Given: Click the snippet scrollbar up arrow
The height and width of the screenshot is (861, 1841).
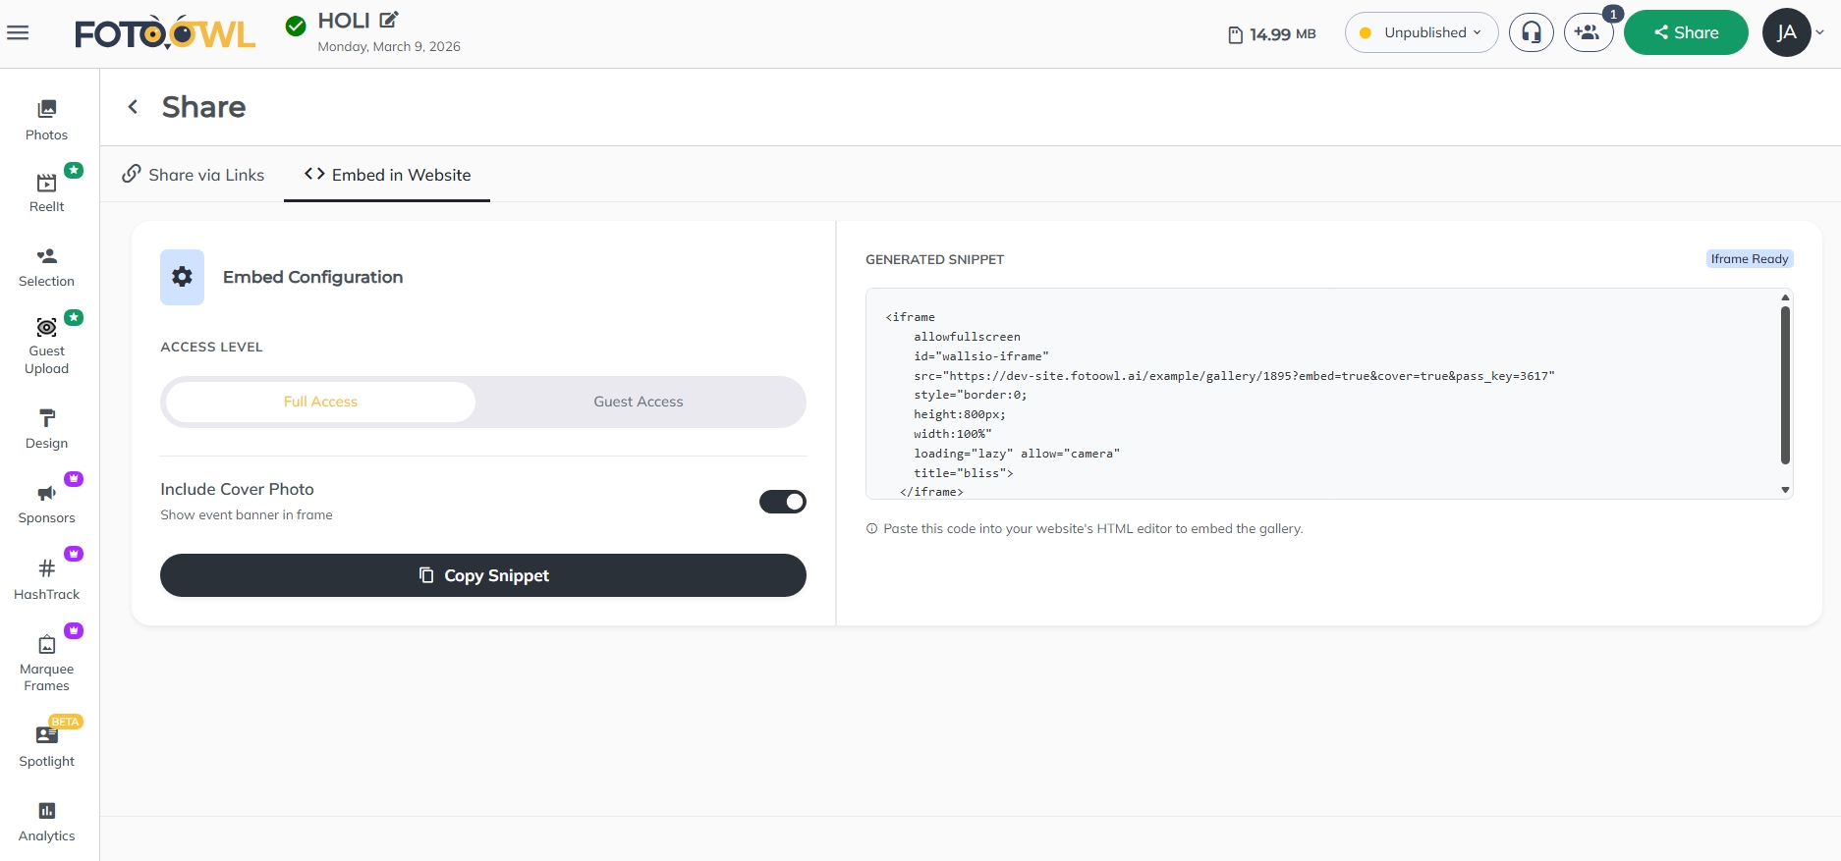Looking at the screenshot, I should point(1785,296).
